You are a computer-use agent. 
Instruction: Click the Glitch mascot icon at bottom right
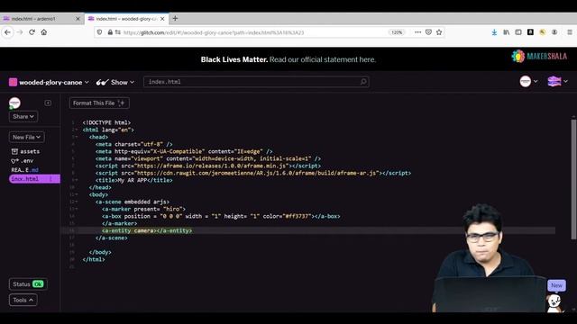point(554,303)
